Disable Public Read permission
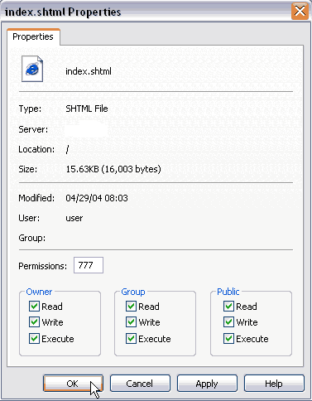 click(228, 307)
